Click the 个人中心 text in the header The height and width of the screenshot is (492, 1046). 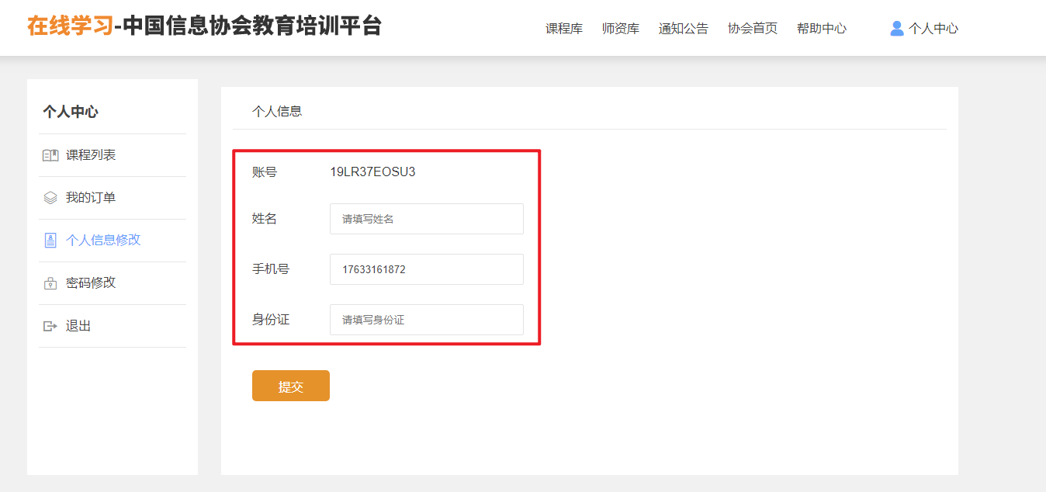click(933, 29)
